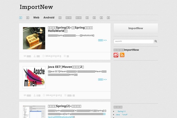Click comment bubble icon under HelloWorld post
177x118 pixels.
pos(25,56)
